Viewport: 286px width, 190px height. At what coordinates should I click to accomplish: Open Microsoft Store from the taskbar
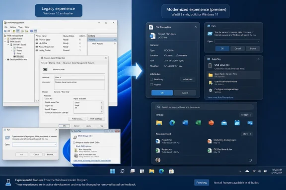[171, 171]
